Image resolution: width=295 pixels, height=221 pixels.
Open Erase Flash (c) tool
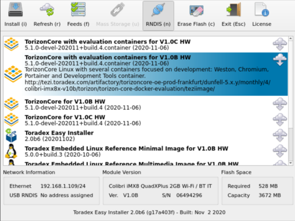(x=196, y=16)
